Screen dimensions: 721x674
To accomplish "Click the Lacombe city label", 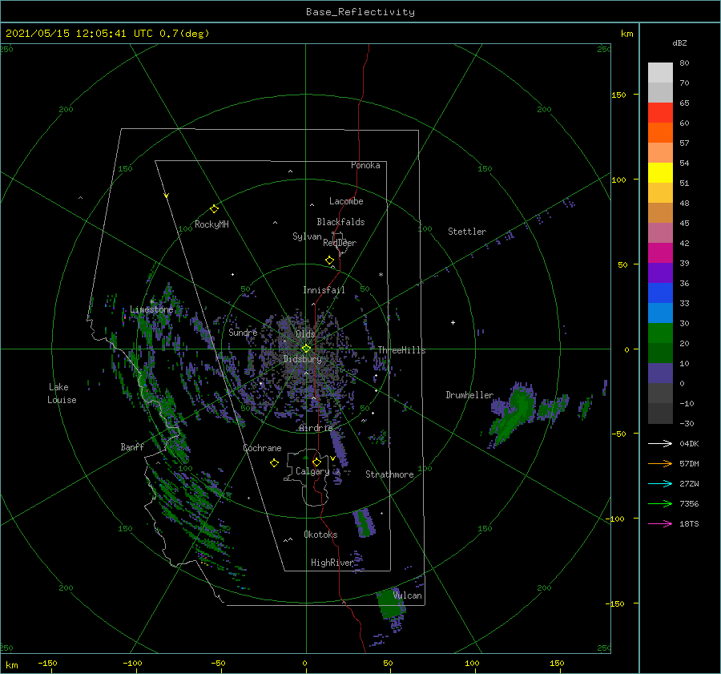I will [x=346, y=201].
